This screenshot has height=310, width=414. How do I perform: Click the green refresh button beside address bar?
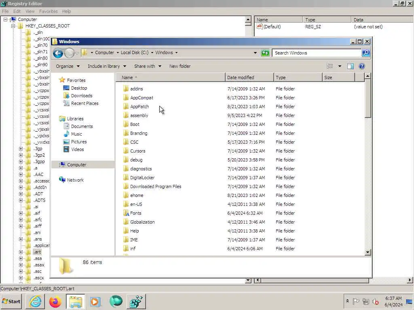pyautogui.click(x=265, y=53)
